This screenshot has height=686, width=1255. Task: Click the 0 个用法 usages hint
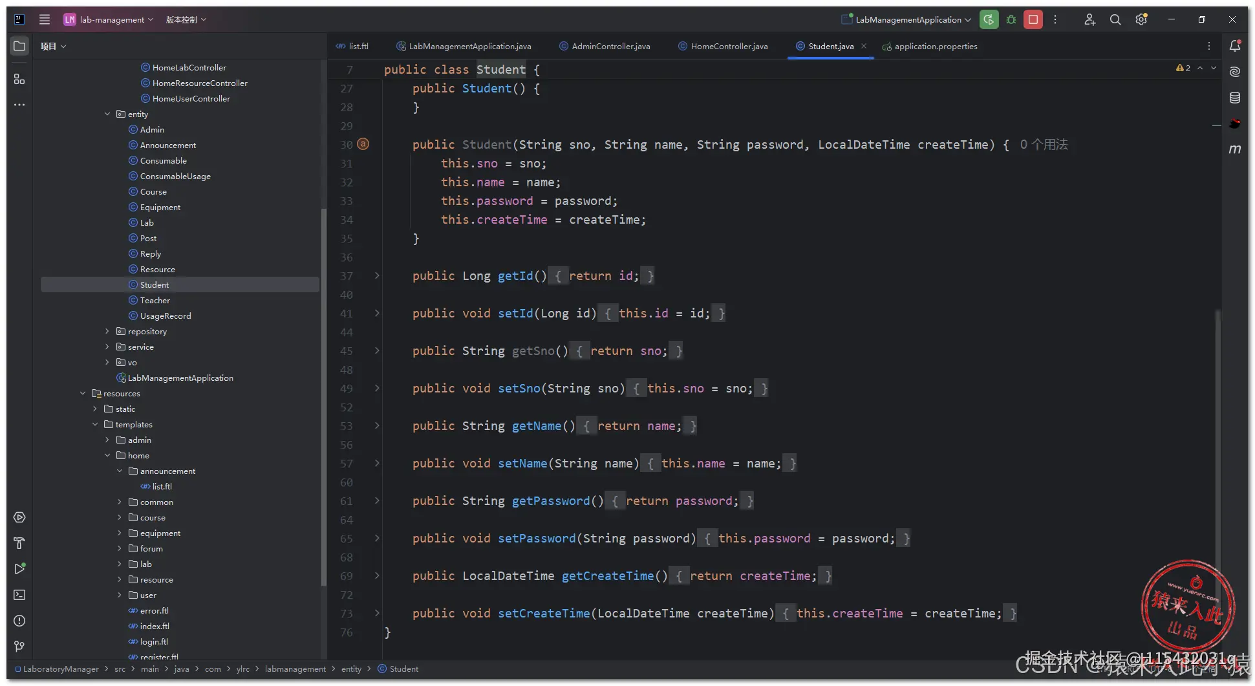1044,144
